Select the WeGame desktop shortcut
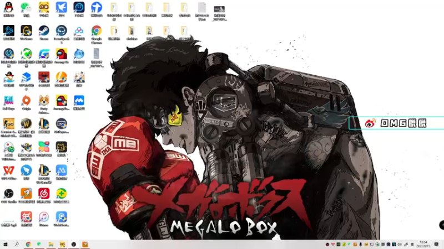This screenshot has height=249, width=444. click(26, 33)
